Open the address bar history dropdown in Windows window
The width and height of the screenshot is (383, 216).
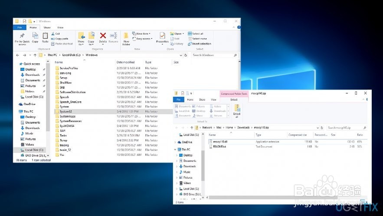(x=181, y=55)
